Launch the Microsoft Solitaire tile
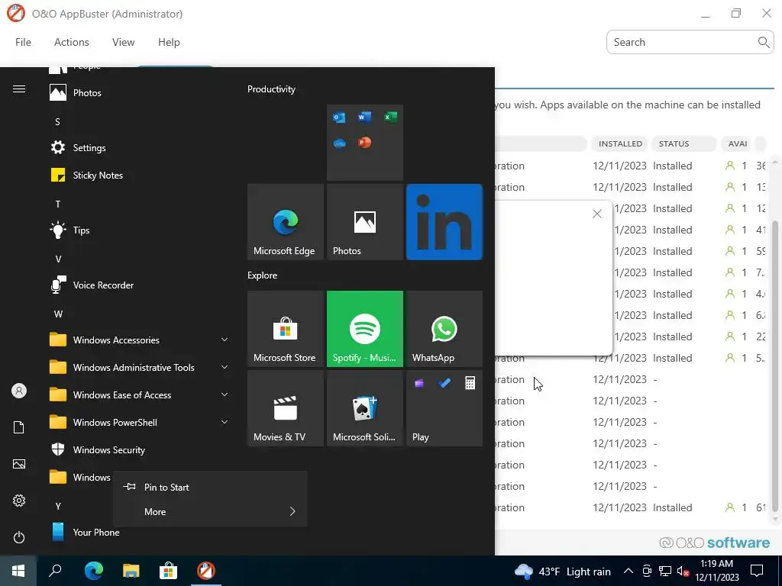Image resolution: width=782 pixels, height=586 pixels. coord(364,408)
